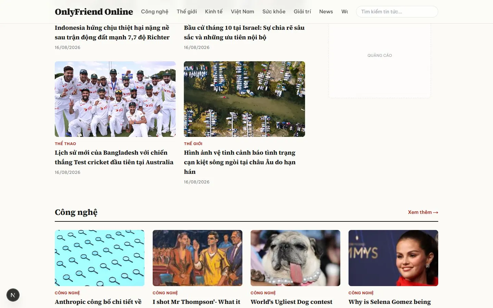This screenshot has height=308, width=493.
Task: Open the 'I shot Mr Thompson' headline
Action: pyautogui.click(x=197, y=302)
